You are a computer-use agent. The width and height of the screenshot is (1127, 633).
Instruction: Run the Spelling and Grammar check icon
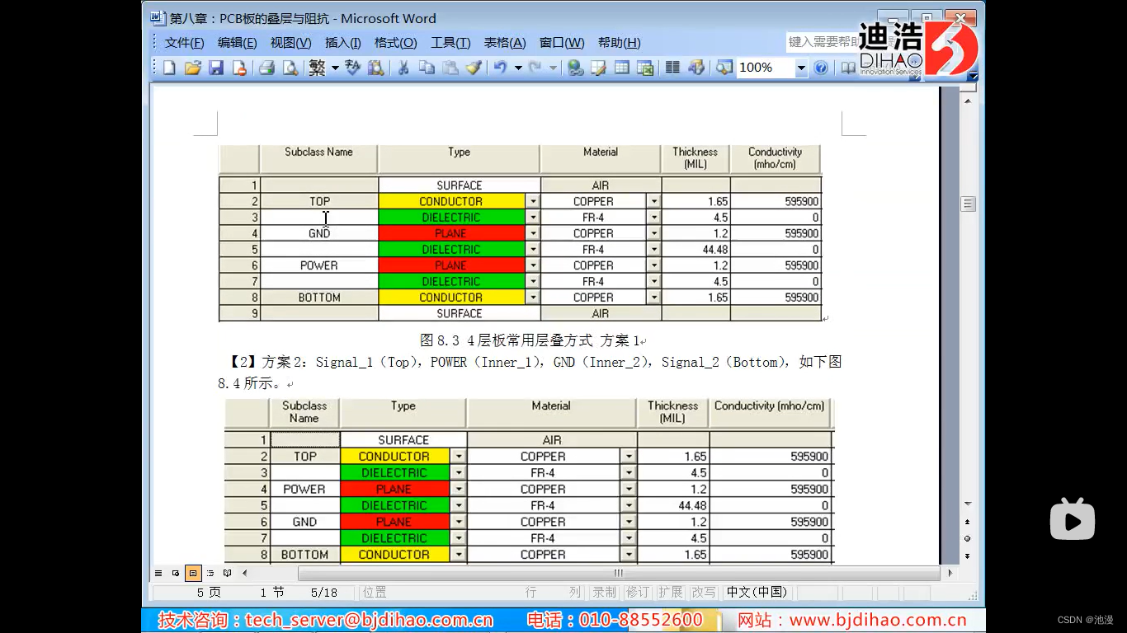pyautogui.click(x=353, y=68)
